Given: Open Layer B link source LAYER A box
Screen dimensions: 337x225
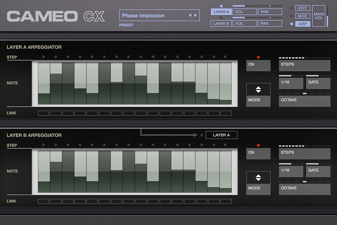Looking at the screenshot, I should tap(221, 135).
